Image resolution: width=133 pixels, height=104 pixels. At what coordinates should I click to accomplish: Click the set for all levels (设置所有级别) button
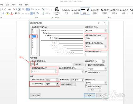(x=68, y=84)
